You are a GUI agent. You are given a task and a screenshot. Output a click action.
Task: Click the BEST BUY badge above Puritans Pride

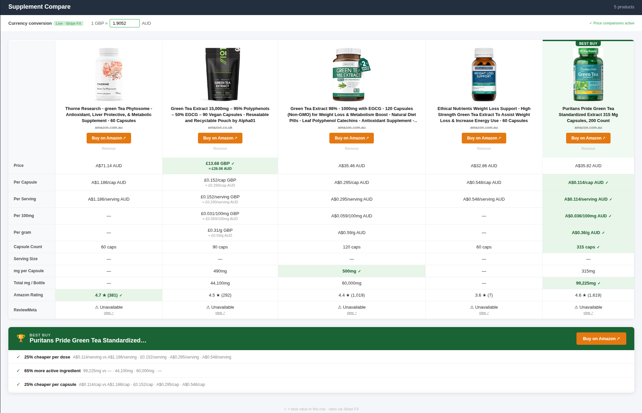coord(588,43)
